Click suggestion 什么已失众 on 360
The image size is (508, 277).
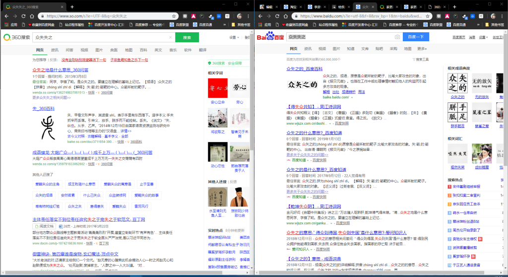[92, 195]
